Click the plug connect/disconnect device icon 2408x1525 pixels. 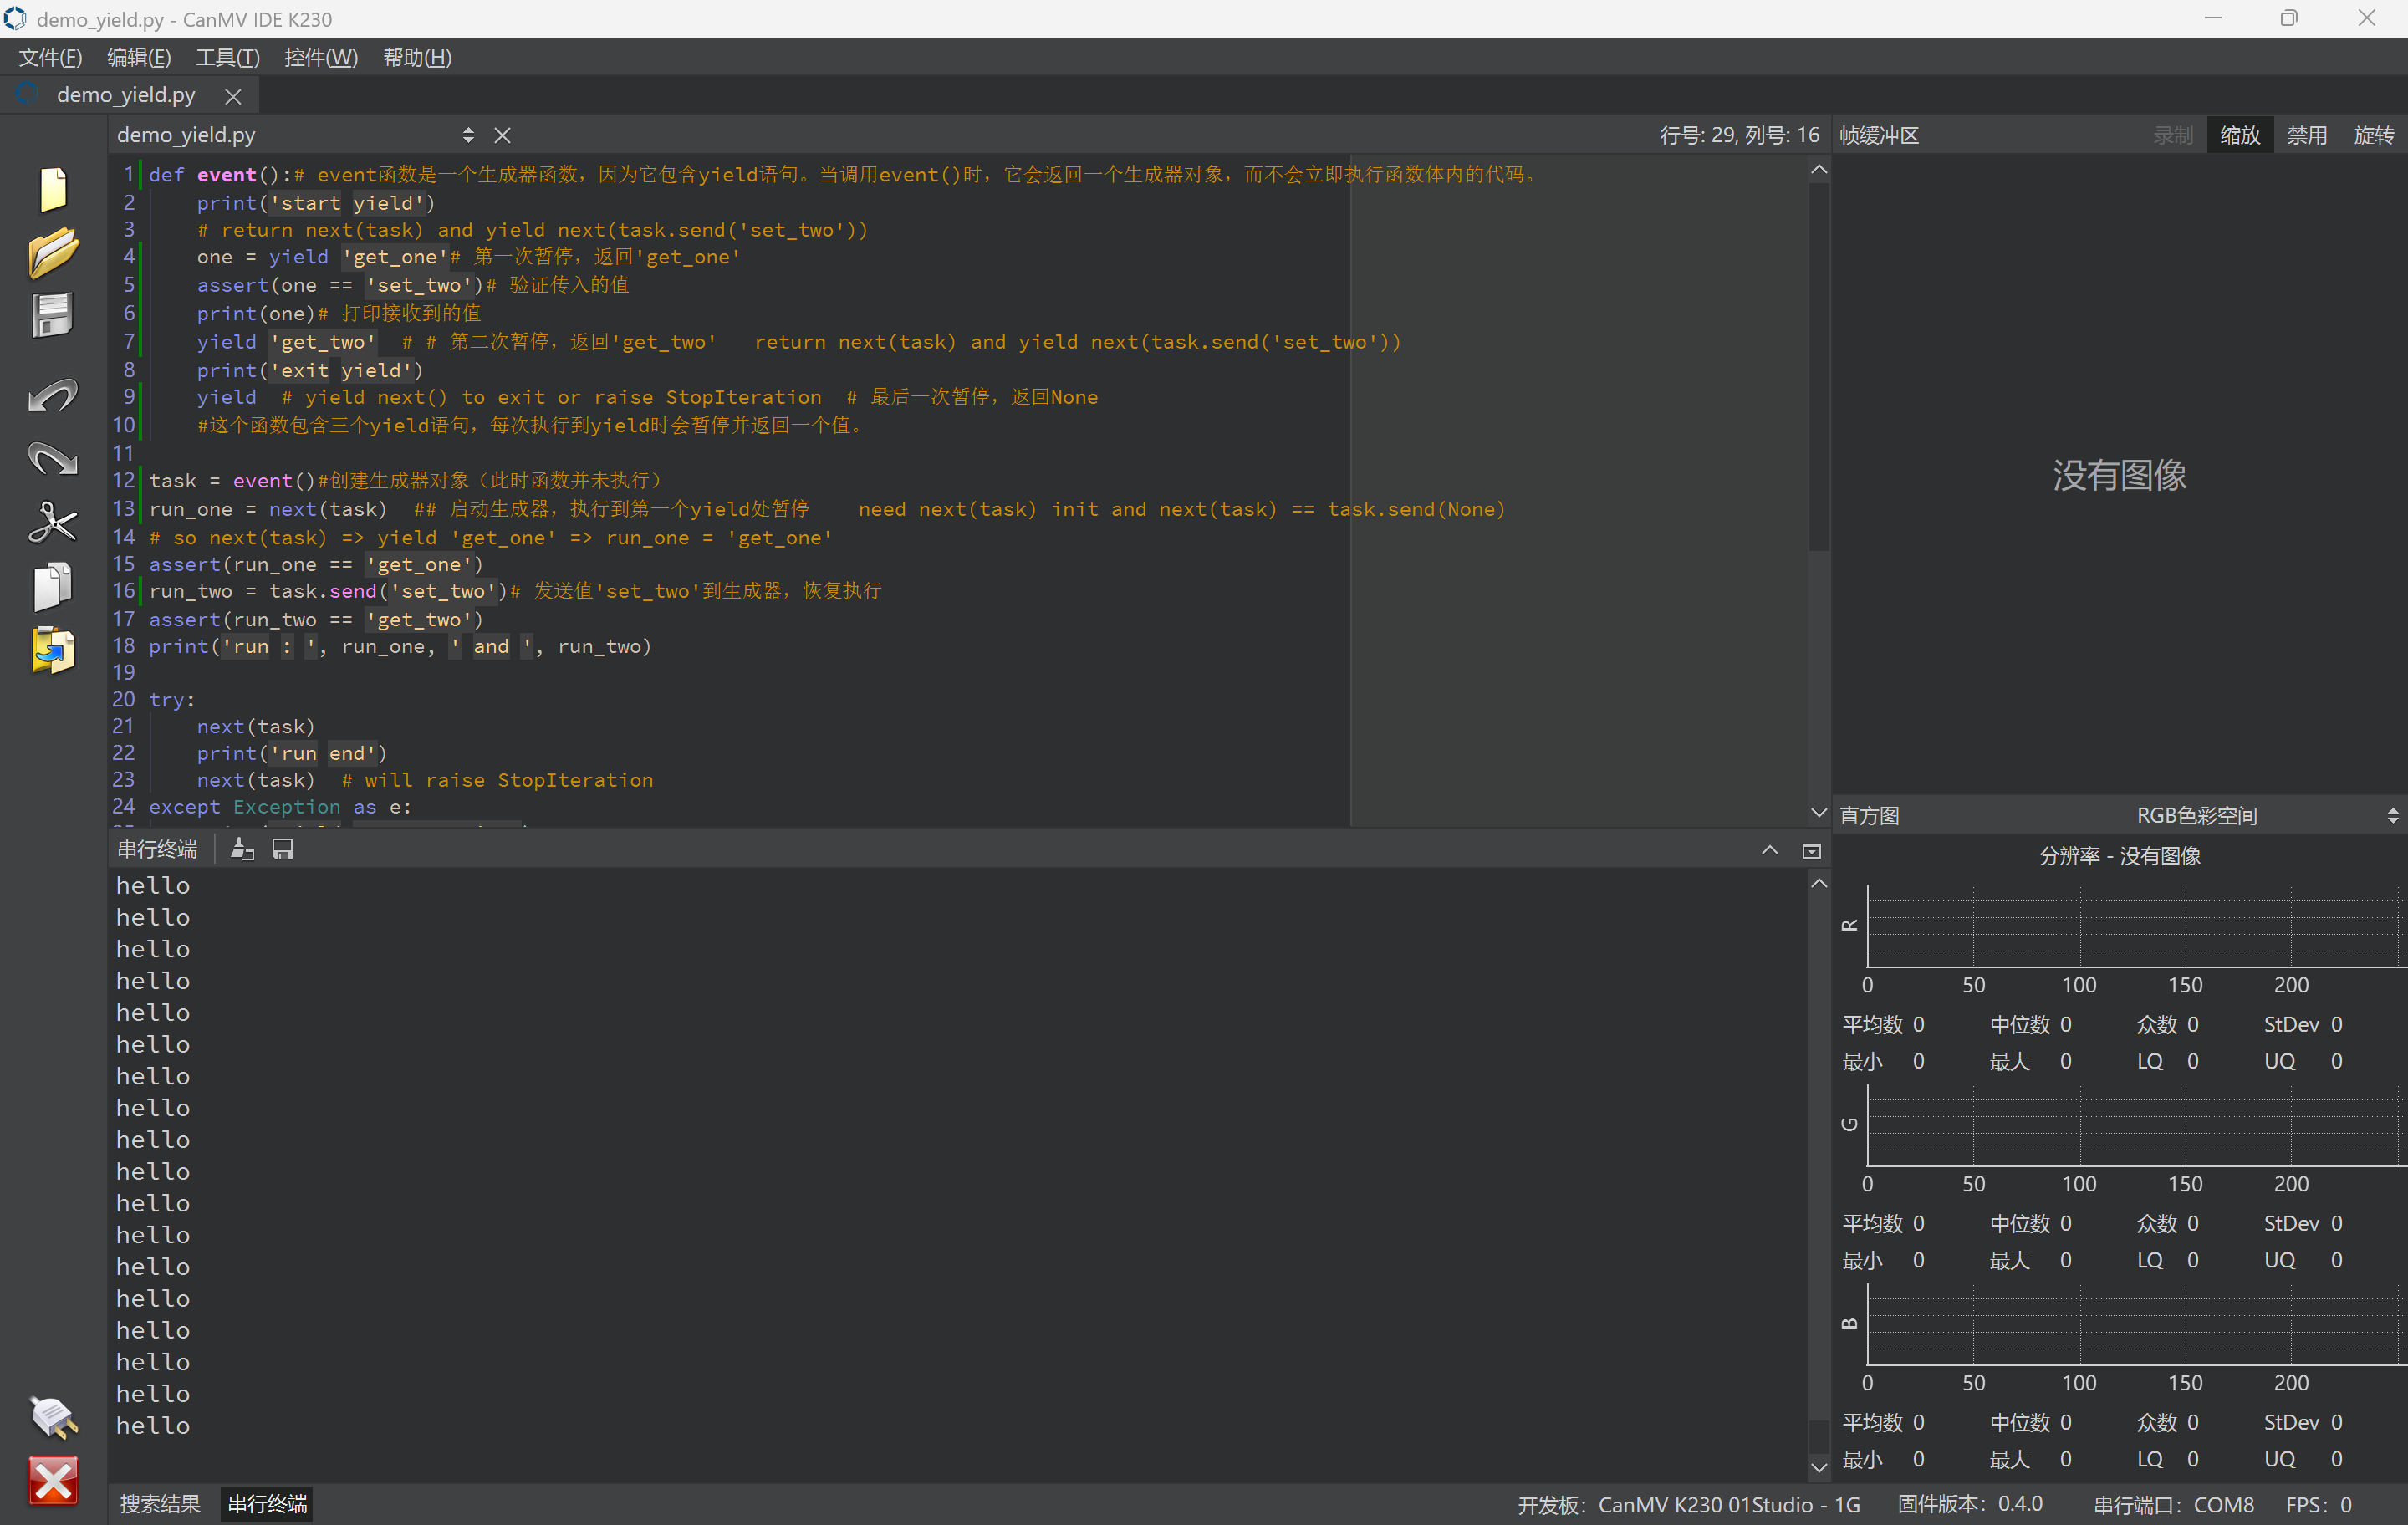click(53, 1417)
